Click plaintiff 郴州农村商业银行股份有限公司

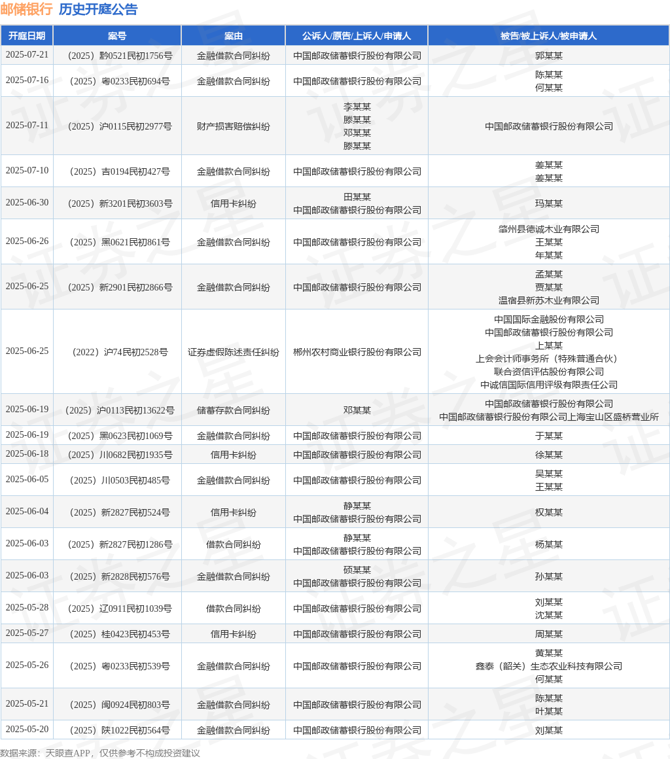click(357, 352)
